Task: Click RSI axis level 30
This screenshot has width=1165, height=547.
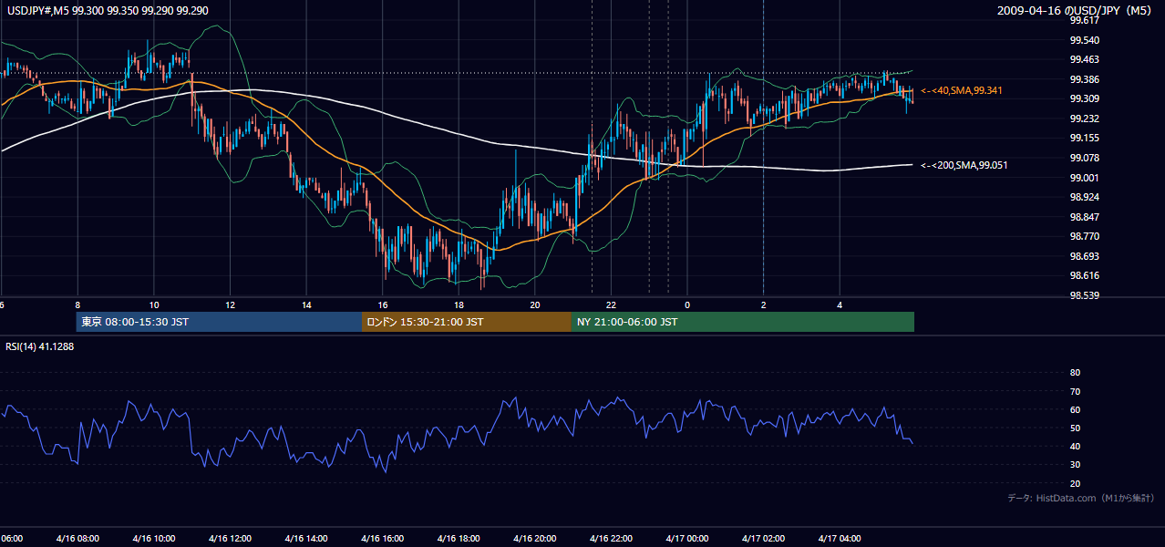Action: coord(1075,465)
